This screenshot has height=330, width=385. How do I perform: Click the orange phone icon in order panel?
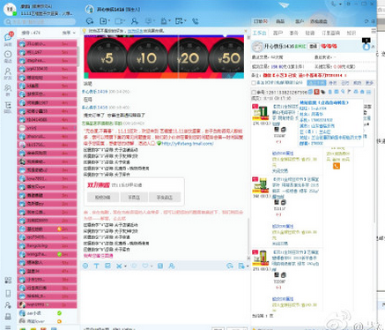(337, 166)
